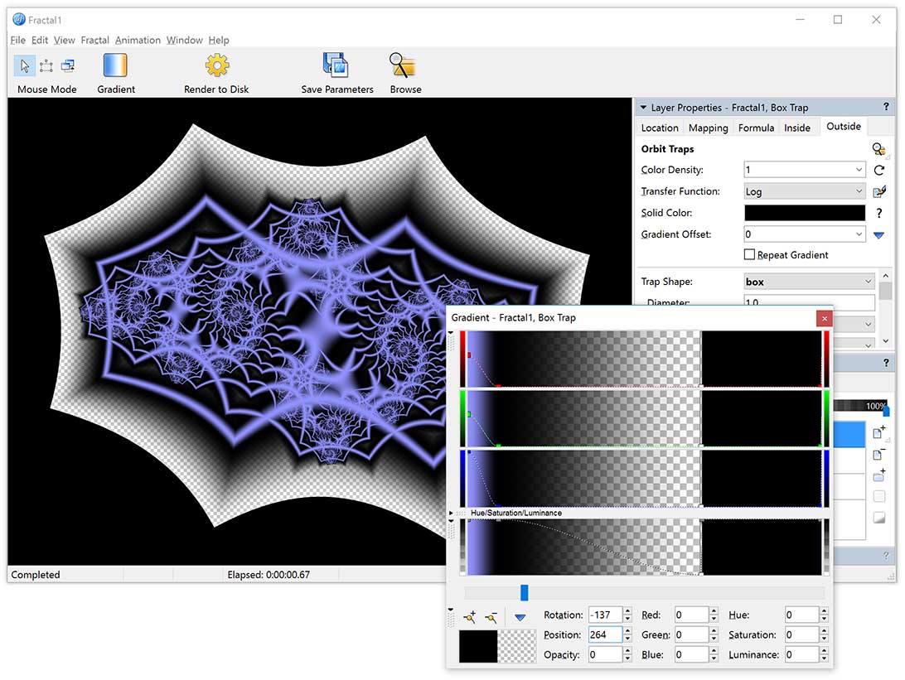The height and width of the screenshot is (680, 905).
Task: Open the Window menu
Action: (x=184, y=40)
